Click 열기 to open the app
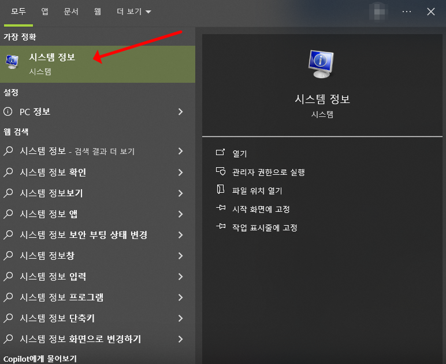The width and height of the screenshot is (446, 364). 240,153
